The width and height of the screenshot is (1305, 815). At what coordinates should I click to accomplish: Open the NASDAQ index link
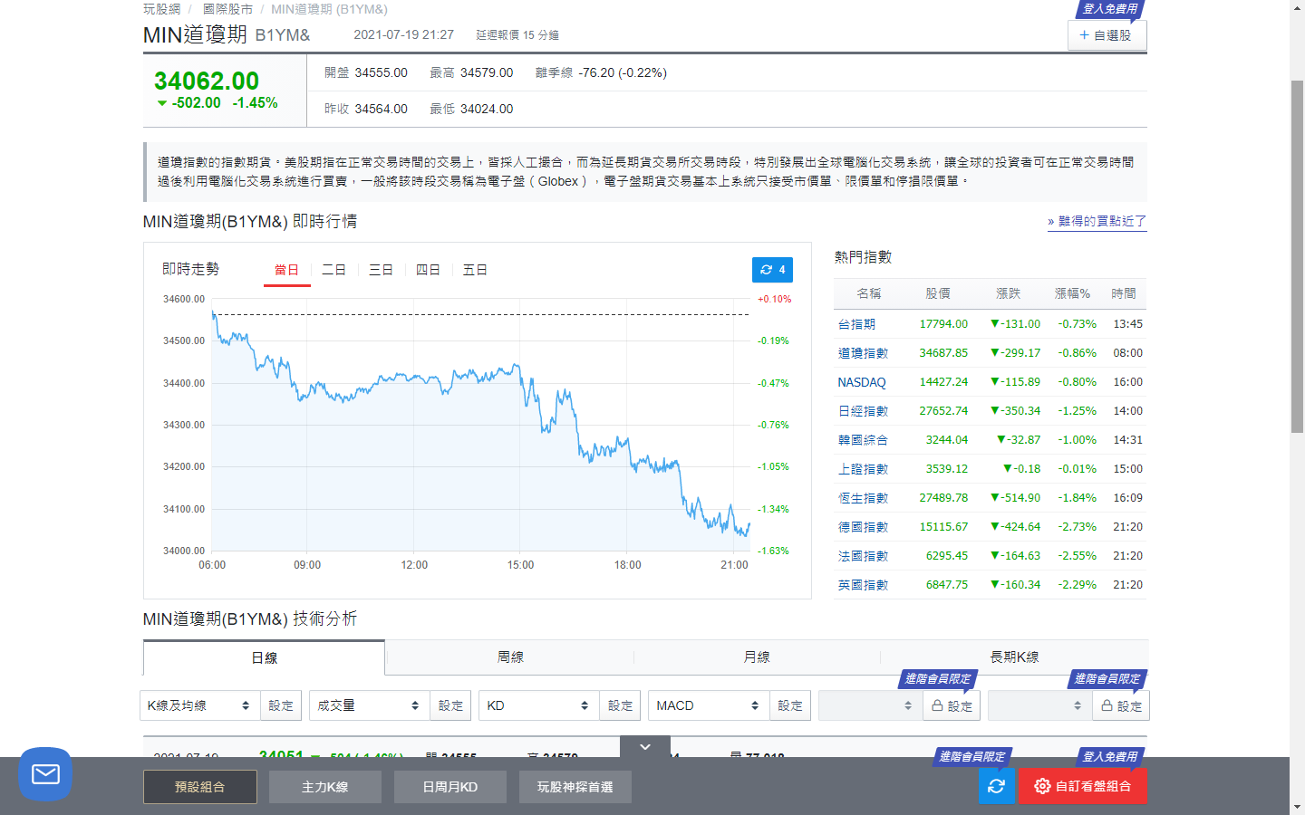[x=862, y=382]
